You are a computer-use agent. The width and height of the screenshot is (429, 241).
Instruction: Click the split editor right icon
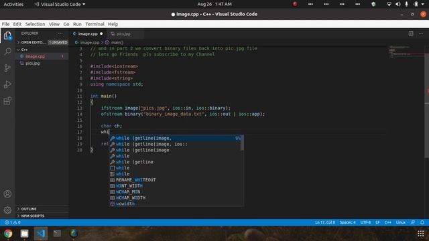(x=411, y=33)
